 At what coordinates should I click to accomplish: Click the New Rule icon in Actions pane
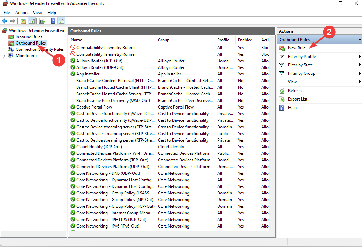(x=282, y=48)
